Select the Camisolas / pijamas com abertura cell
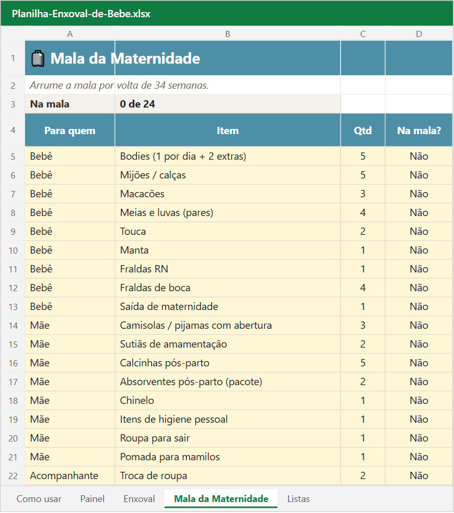 (228, 326)
